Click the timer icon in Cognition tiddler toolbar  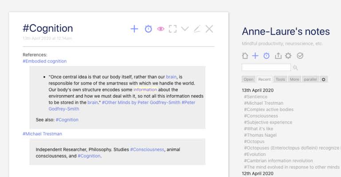(148, 29)
